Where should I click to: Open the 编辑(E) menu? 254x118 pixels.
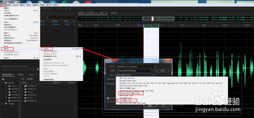tap(9, 5)
